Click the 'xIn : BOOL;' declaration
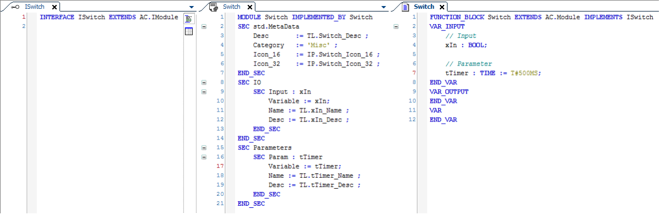 click(x=466, y=45)
